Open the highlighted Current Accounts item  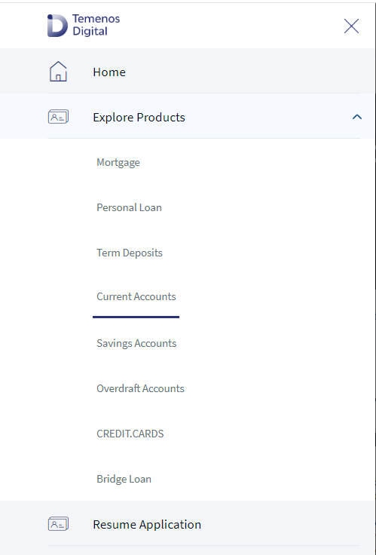pos(136,296)
